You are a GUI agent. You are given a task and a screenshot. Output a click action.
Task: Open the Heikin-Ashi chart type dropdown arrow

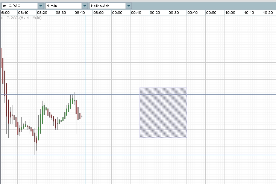point(129,6)
